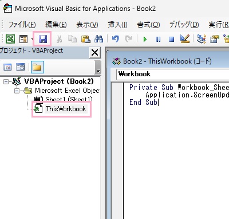This screenshot has height=219, width=229.
Task: Select VBAProject (Book2) in the tree
Action: click(x=59, y=81)
